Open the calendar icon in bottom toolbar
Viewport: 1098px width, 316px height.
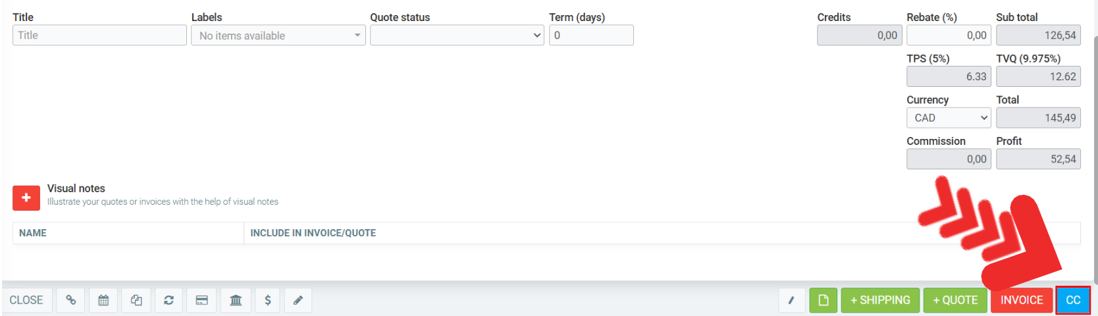tap(103, 300)
